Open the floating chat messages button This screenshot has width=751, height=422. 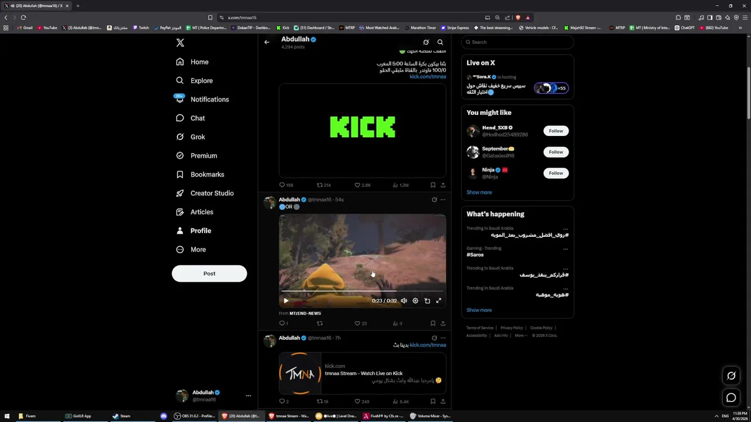(x=731, y=398)
